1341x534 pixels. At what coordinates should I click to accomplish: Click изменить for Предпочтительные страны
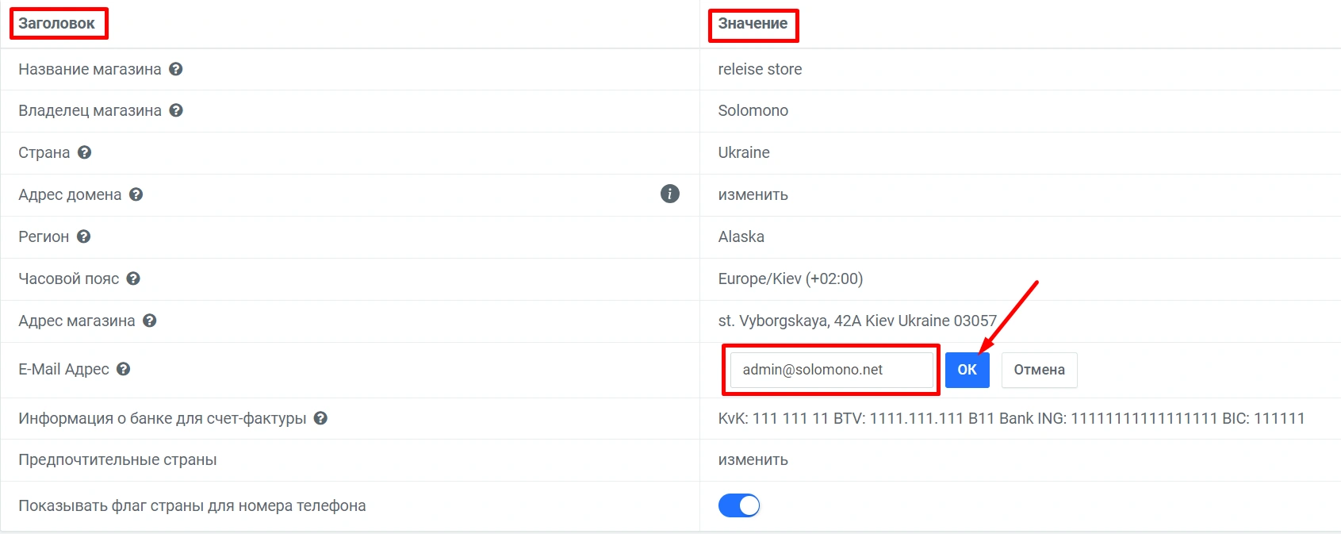(x=753, y=459)
